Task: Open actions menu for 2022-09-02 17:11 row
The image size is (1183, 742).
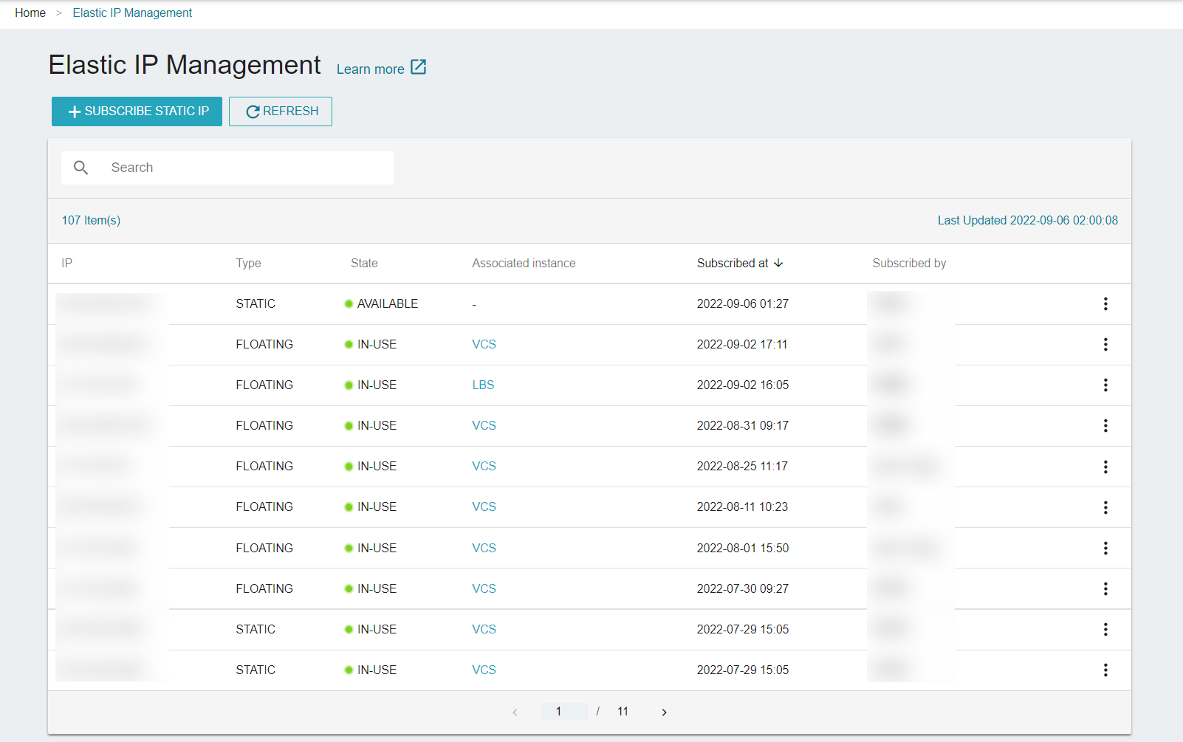Action: (1105, 345)
